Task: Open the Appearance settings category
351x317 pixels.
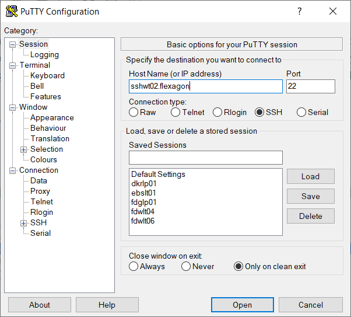Action: [52, 118]
